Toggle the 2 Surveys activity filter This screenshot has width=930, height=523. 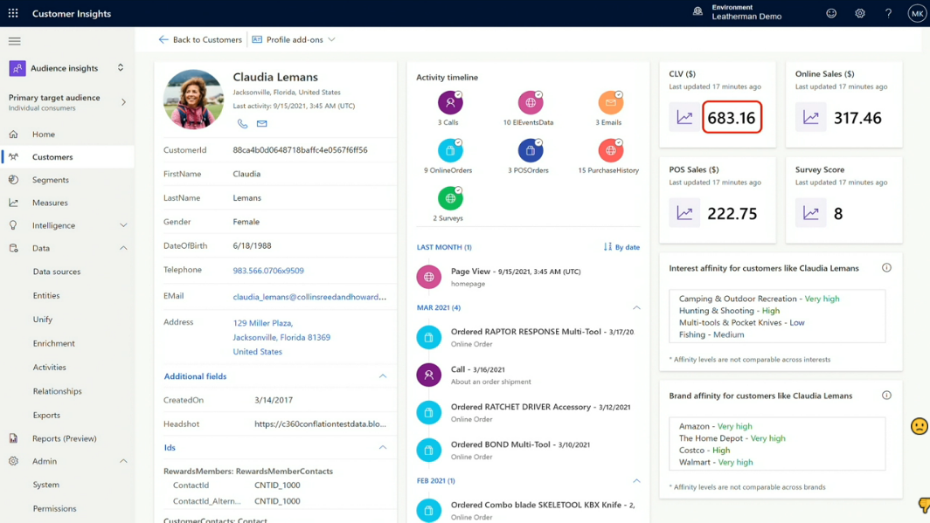450,199
